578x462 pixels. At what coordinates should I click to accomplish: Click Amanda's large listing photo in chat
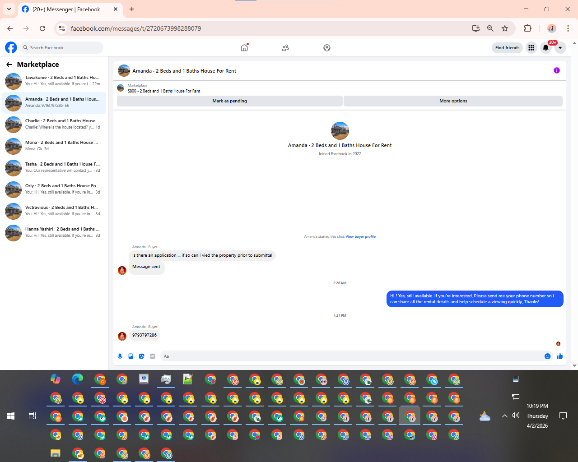tap(340, 131)
